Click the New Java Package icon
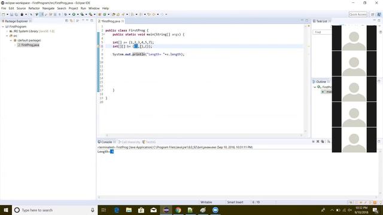Viewport: 383px width, 215px height. click(100, 14)
